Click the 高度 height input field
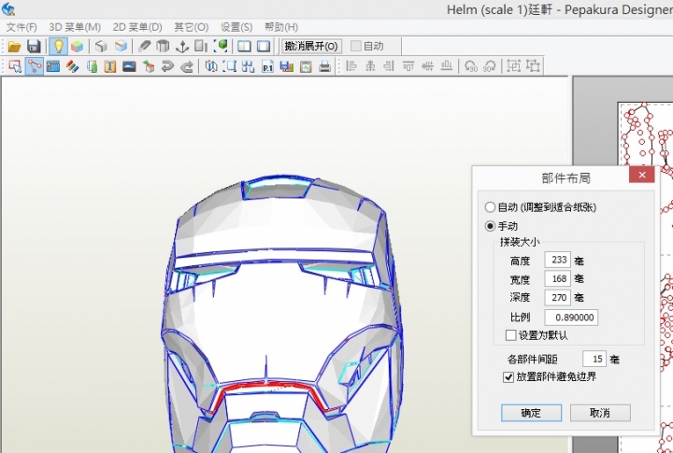 click(x=557, y=260)
